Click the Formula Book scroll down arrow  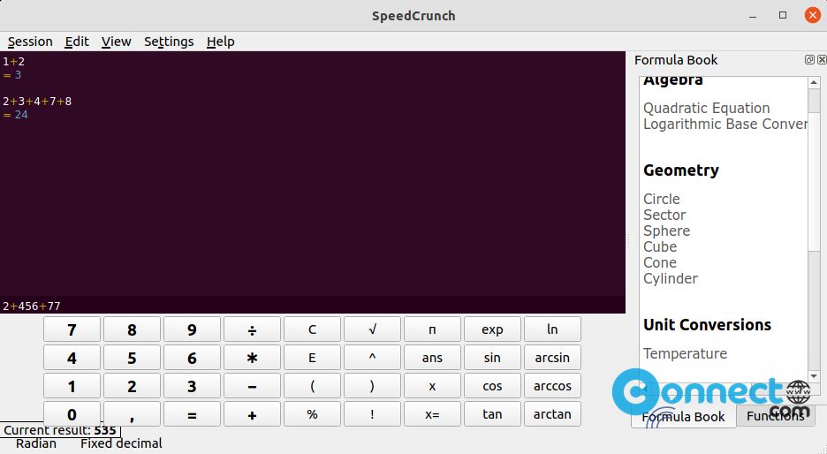point(814,376)
